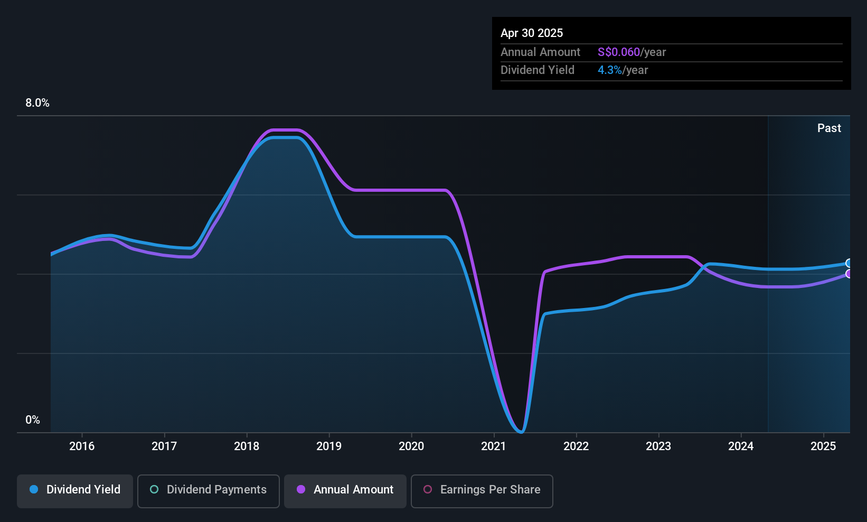Select the 2018 x-axis year label
Screen dimensions: 867x522
[247, 446]
